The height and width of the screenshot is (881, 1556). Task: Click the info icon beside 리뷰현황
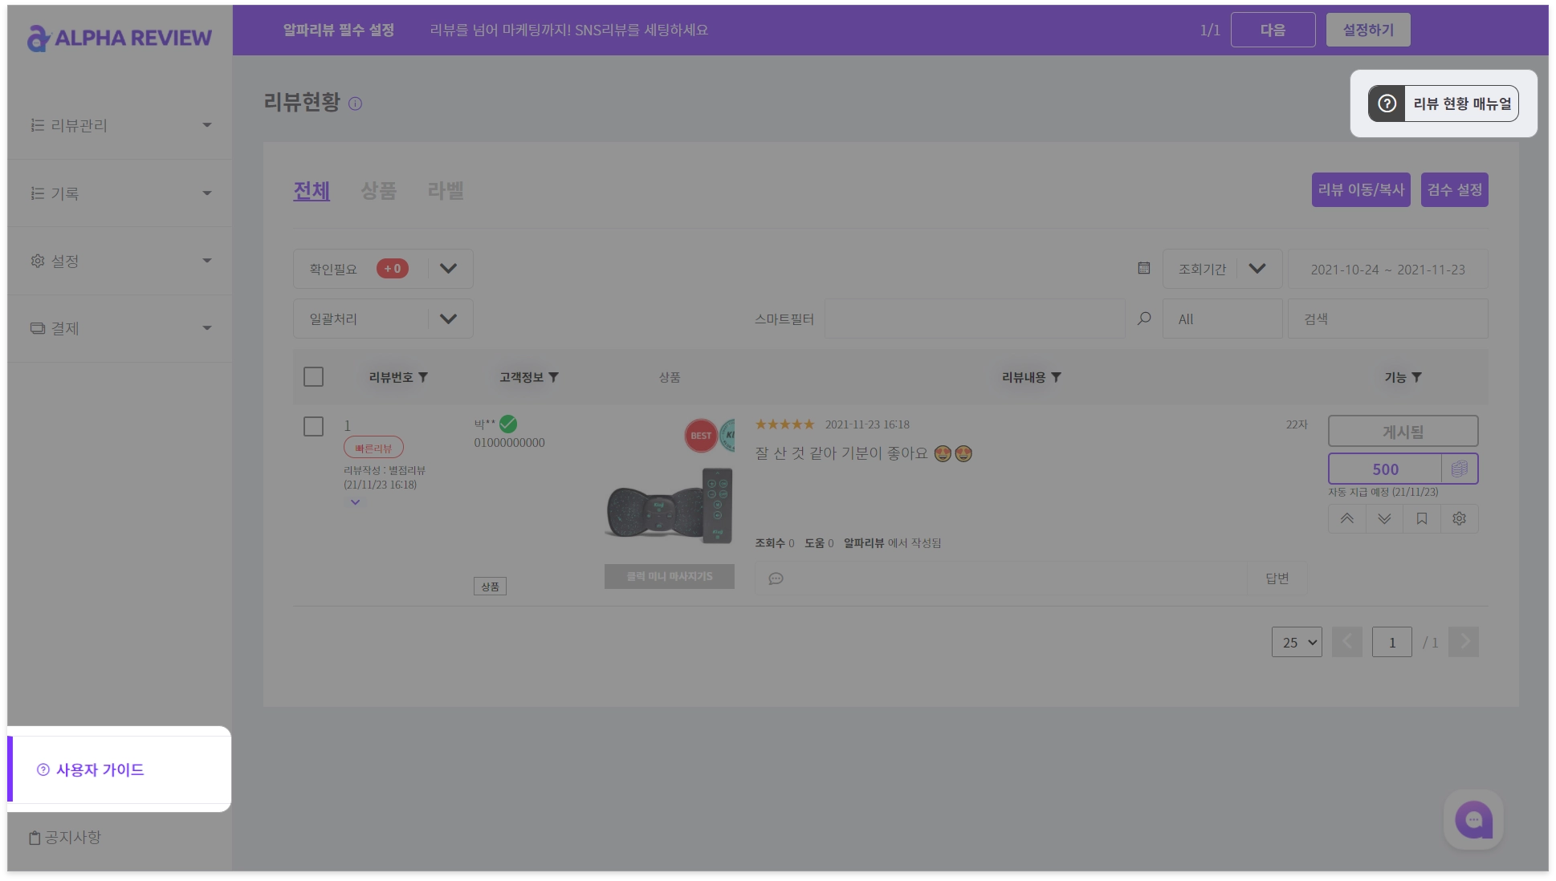(x=355, y=104)
